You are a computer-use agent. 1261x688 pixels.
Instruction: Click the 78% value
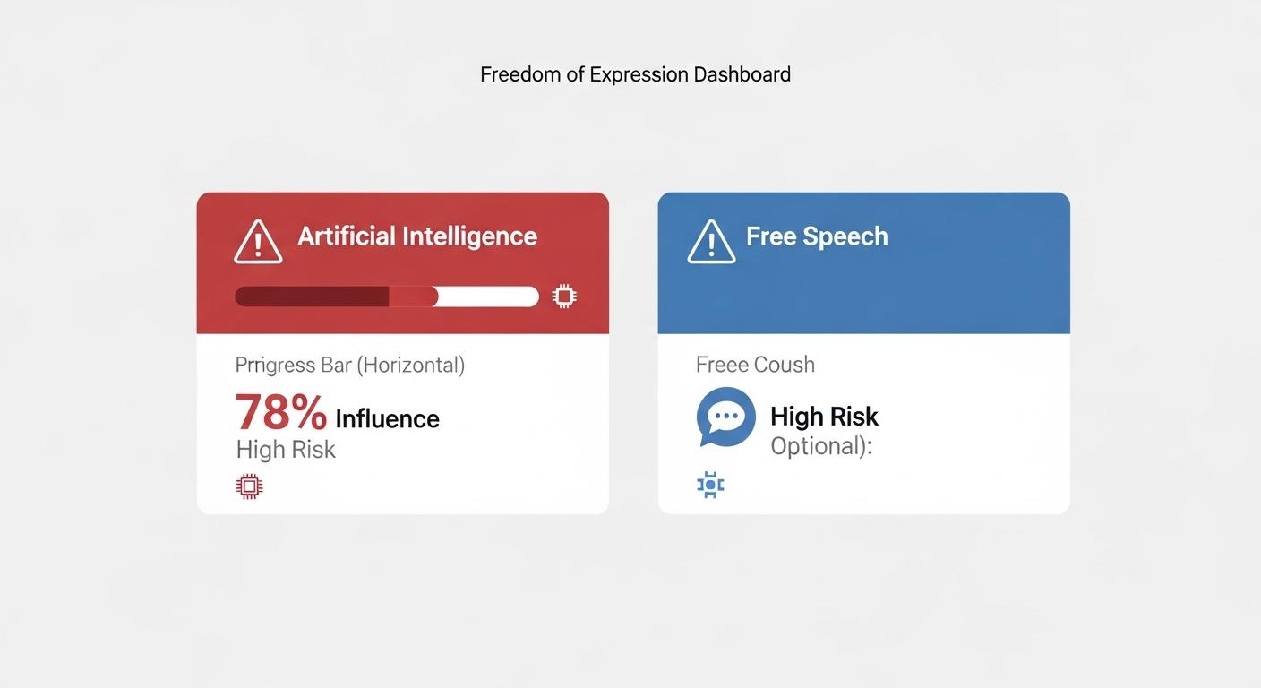[x=281, y=413]
